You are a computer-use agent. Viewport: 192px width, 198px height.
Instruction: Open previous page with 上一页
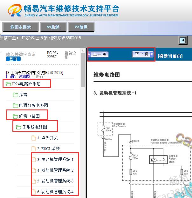98,55
